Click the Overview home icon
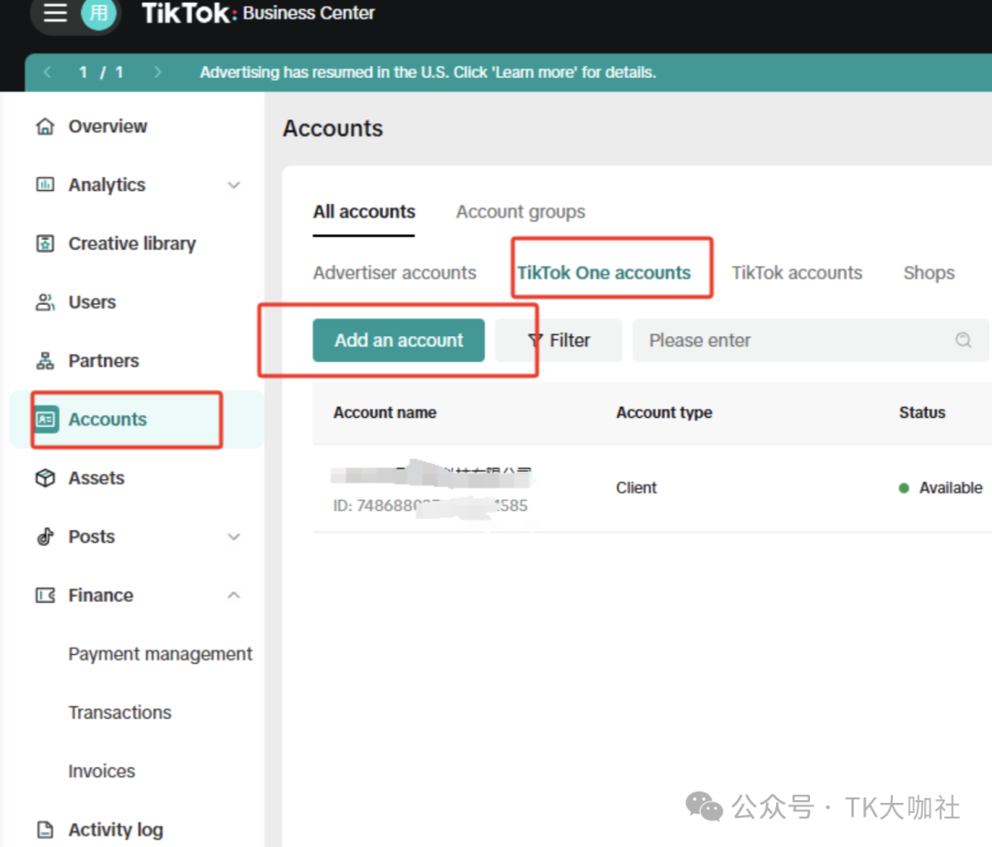The image size is (992, 847). tap(44, 127)
